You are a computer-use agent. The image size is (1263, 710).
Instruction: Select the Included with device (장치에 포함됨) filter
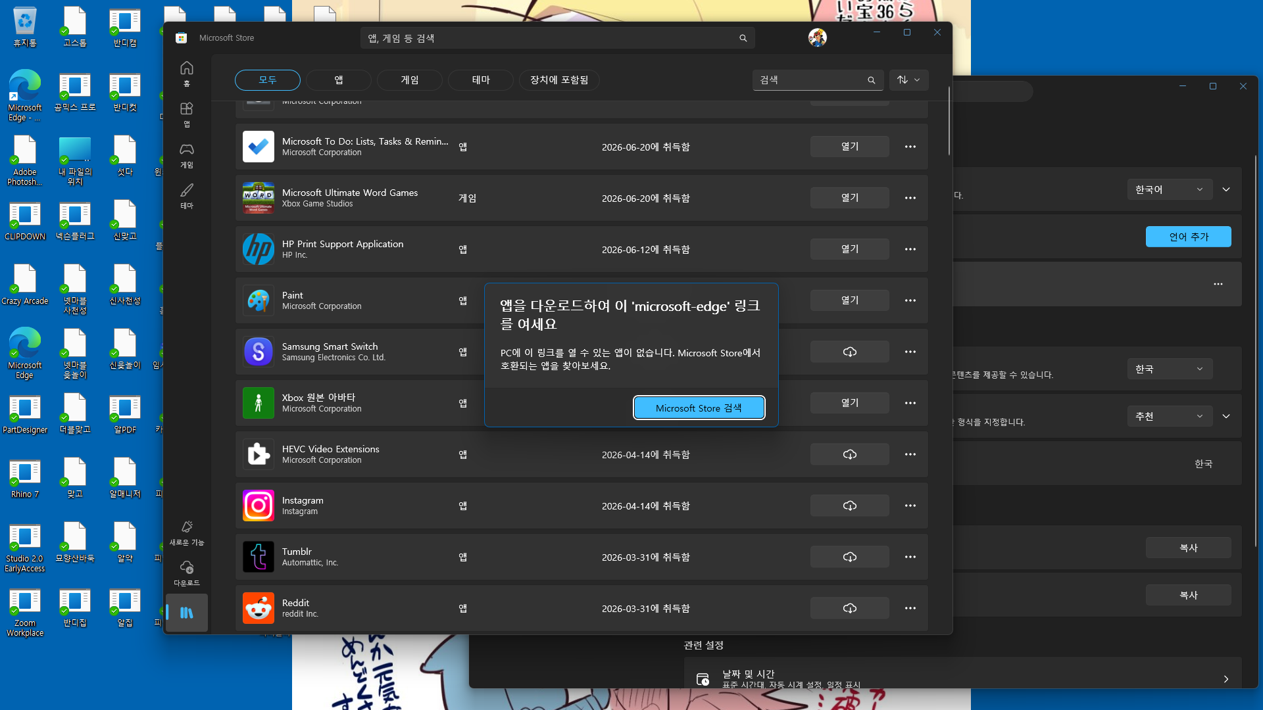tap(559, 80)
